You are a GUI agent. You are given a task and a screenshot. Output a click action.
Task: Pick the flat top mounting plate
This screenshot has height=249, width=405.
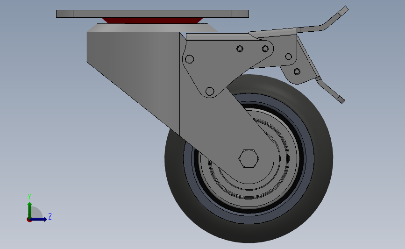click(x=152, y=14)
